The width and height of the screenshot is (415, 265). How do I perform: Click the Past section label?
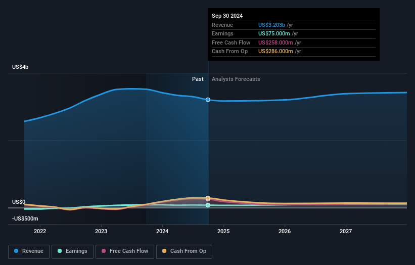198,79
